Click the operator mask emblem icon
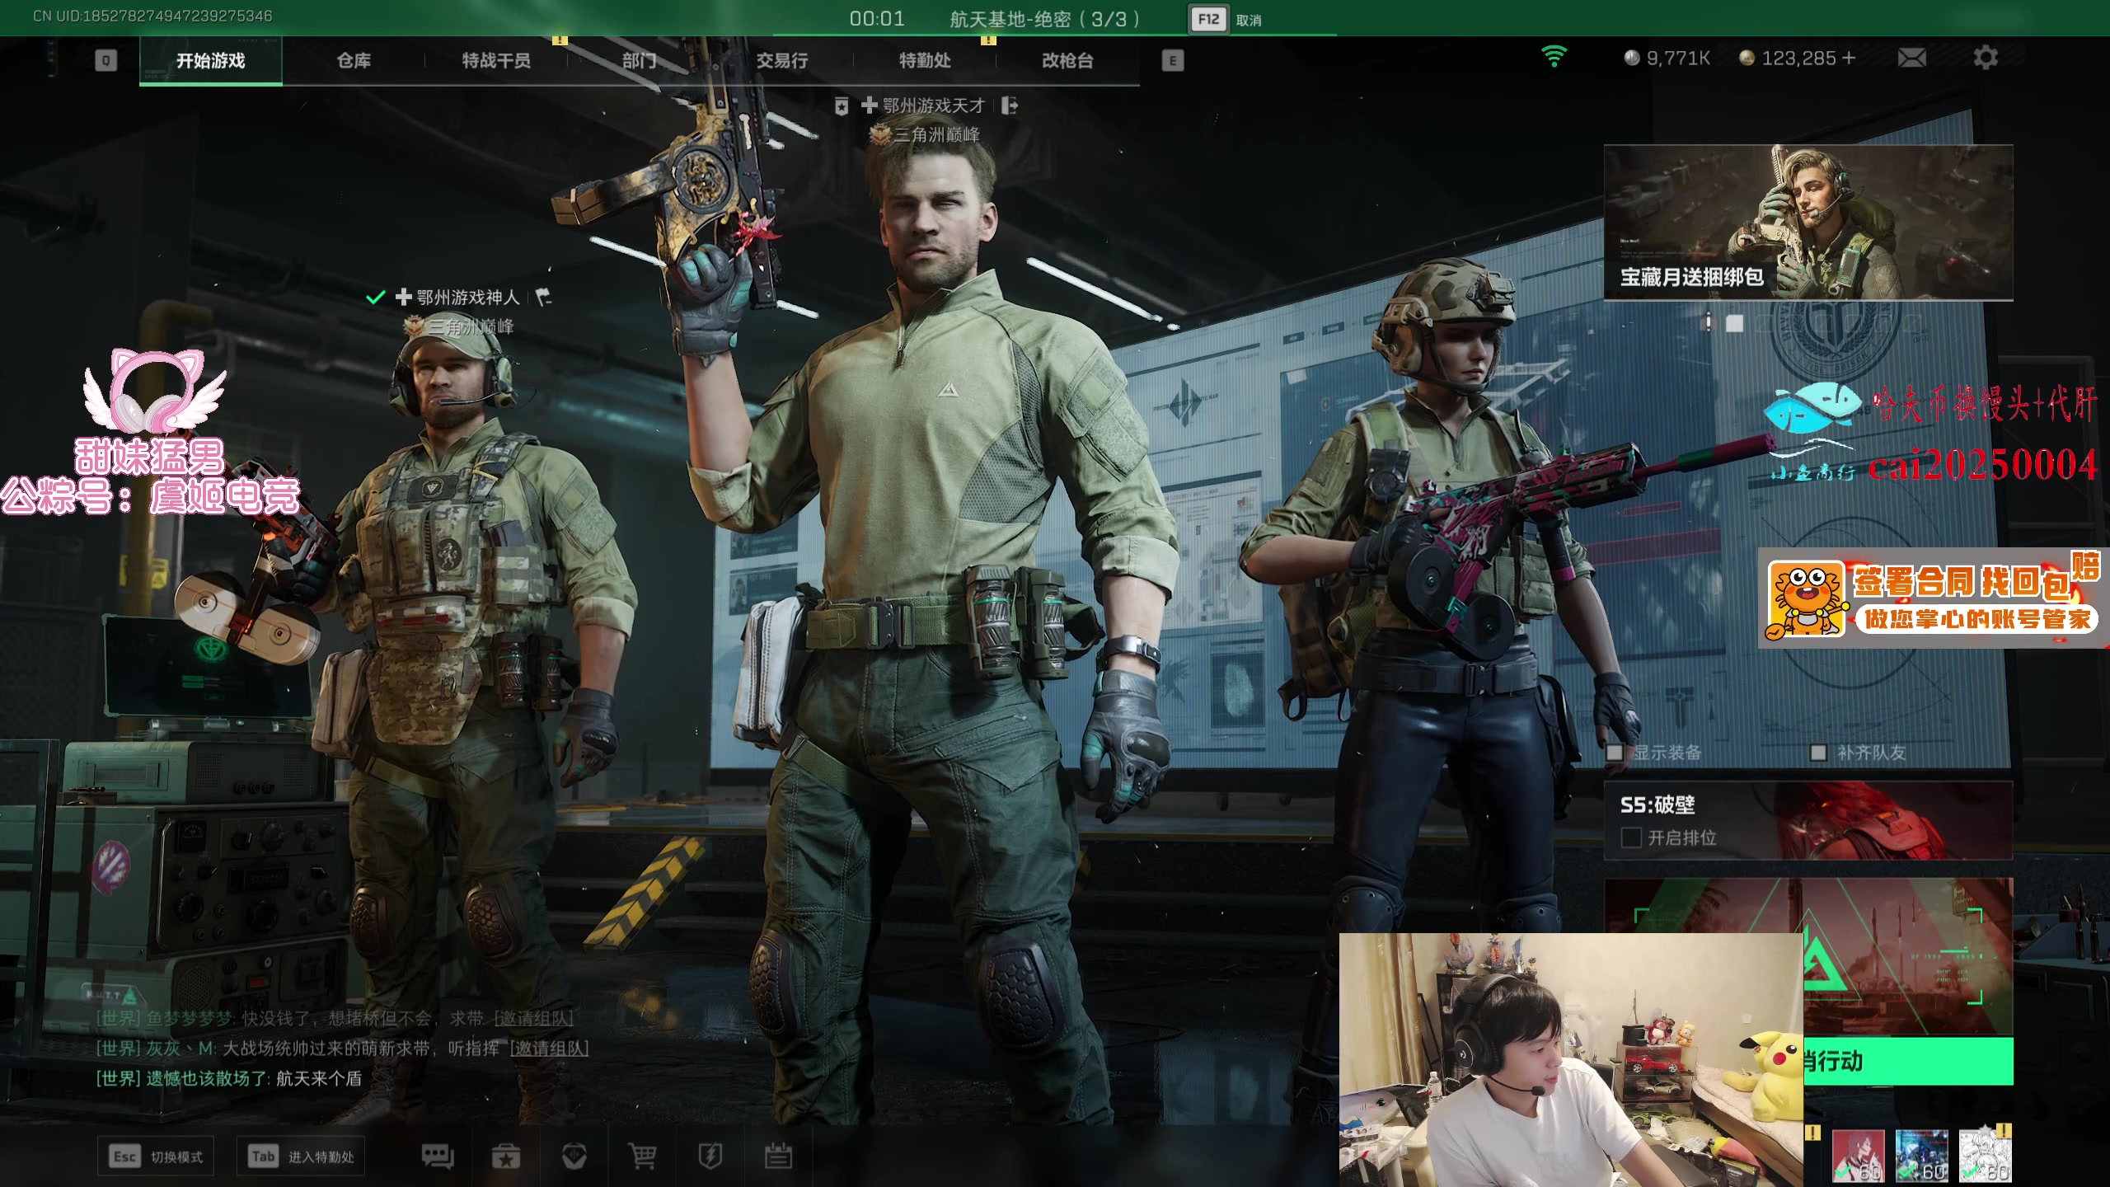Viewport: 2110px width, 1187px height. click(x=574, y=1157)
